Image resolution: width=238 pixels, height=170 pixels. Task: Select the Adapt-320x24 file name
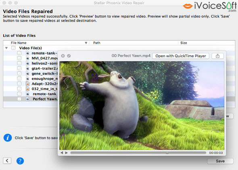coord(45,84)
